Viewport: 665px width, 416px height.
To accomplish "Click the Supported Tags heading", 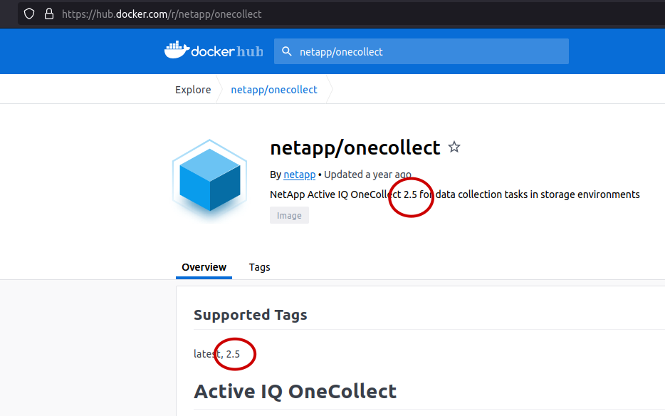I will (251, 315).
